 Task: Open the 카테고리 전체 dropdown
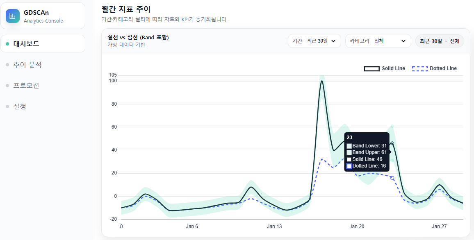(378, 41)
